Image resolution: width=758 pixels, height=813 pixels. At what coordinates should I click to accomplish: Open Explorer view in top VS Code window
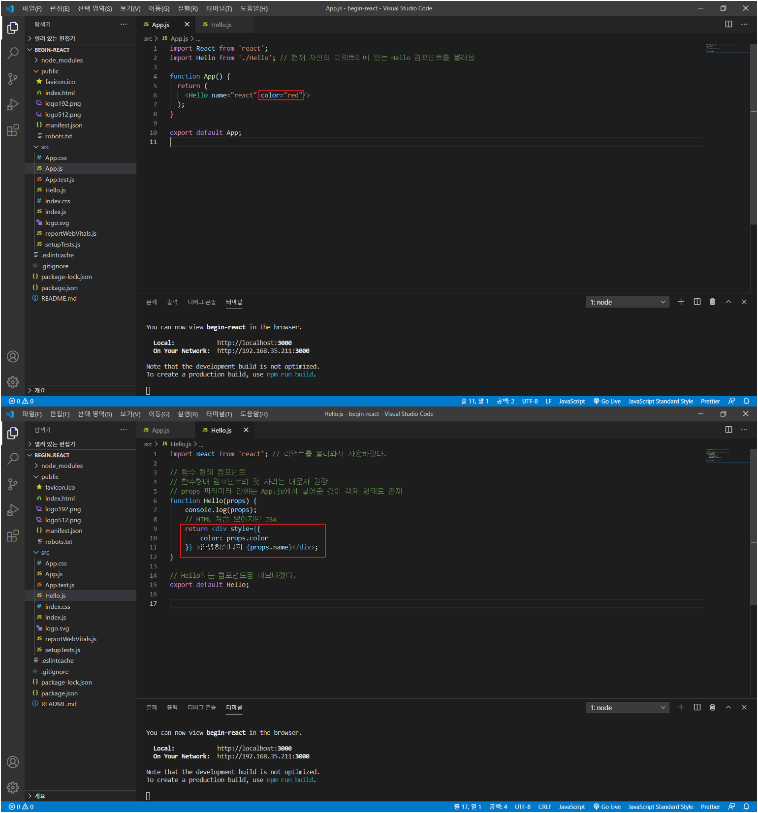(13, 28)
